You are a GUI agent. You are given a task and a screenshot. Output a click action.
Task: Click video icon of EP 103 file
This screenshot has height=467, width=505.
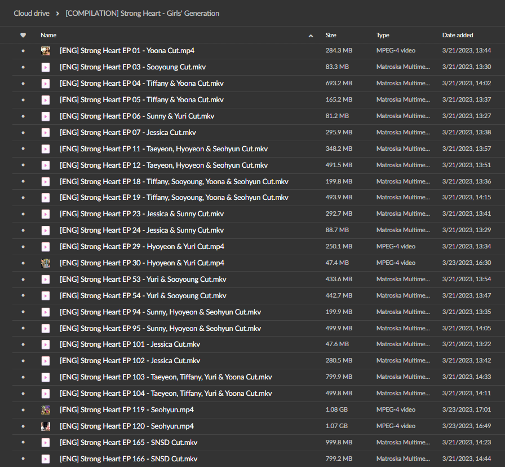(46, 377)
